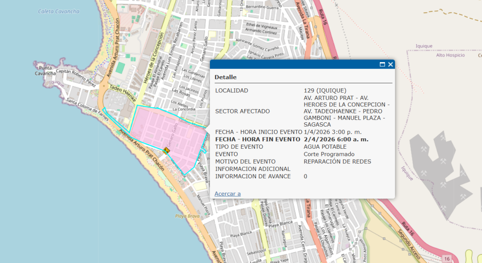The width and height of the screenshot is (482, 263).
Task: Click the 'Punta Cavancha' map label
Action: [45, 70]
